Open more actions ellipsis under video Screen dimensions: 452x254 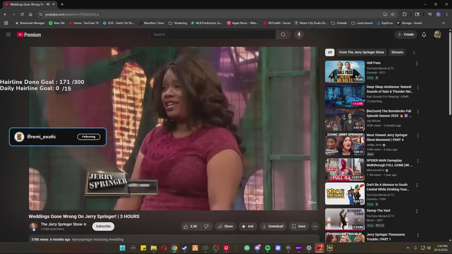[x=315, y=226]
